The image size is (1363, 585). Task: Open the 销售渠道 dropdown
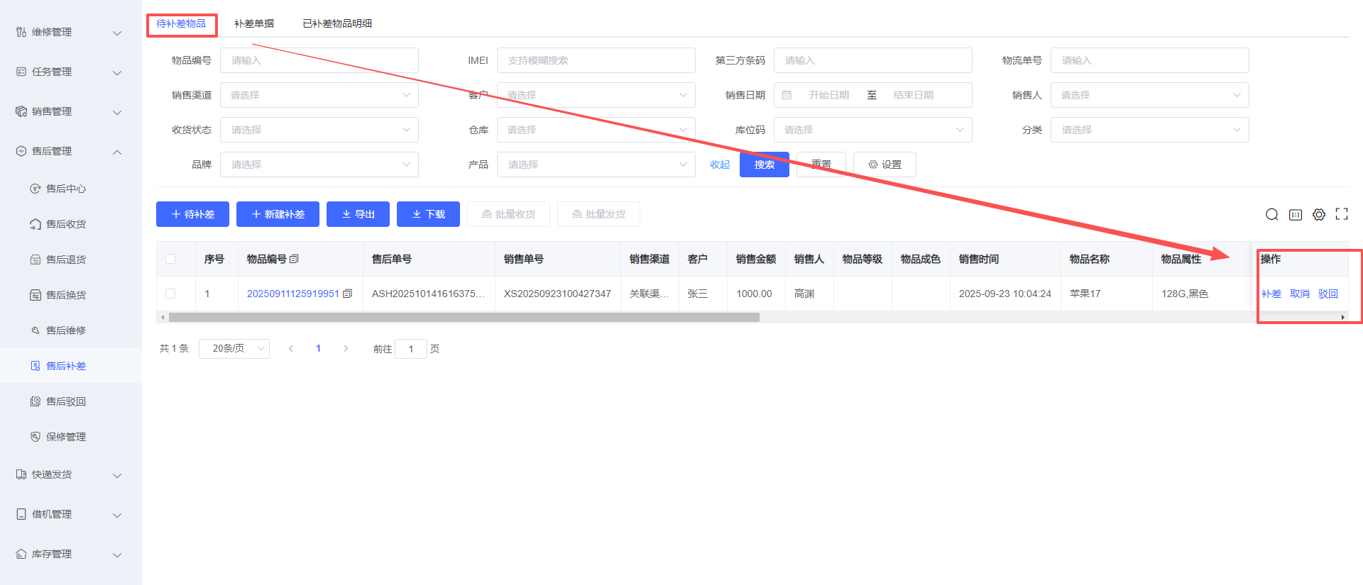pos(319,95)
